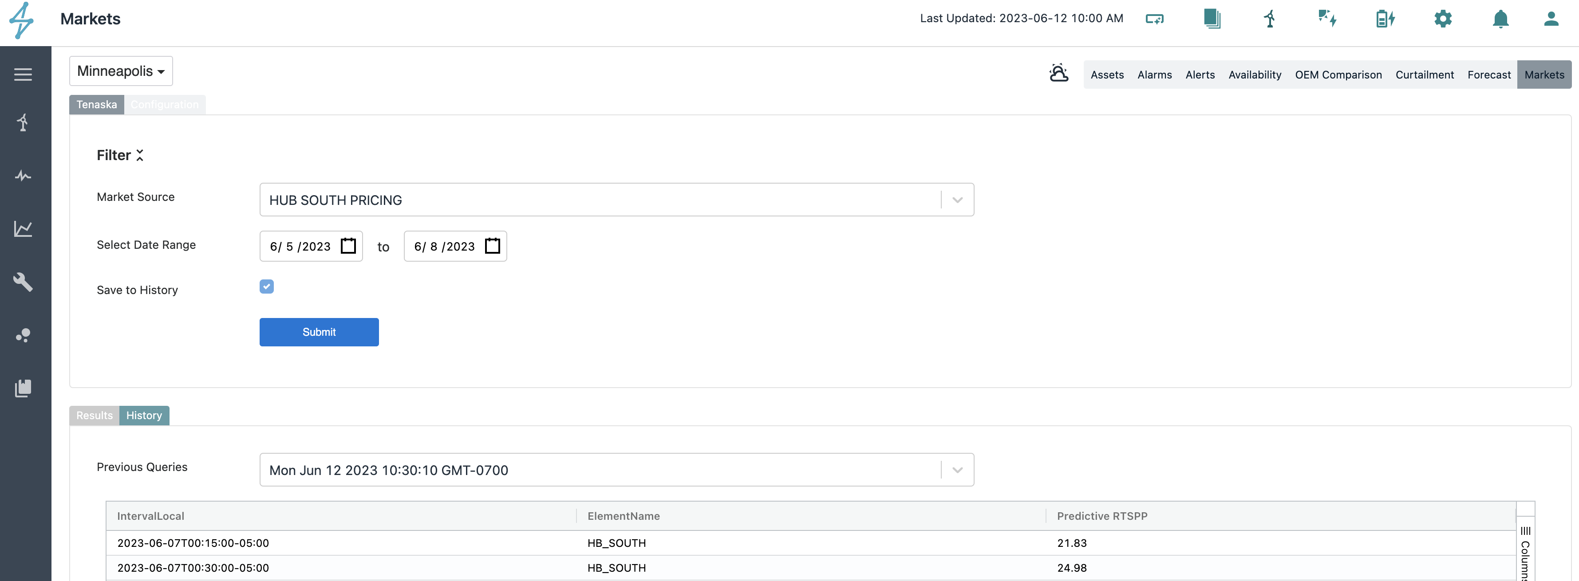1579x581 pixels.
Task: Select the Markets tab
Action: [x=1544, y=75]
